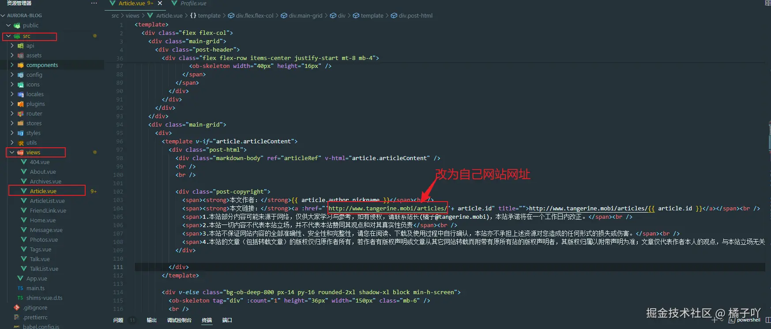Viewport: 771px width, 329px height.
Task: Open FriendLink.vue in the explorer
Action: pyautogui.click(x=48, y=210)
